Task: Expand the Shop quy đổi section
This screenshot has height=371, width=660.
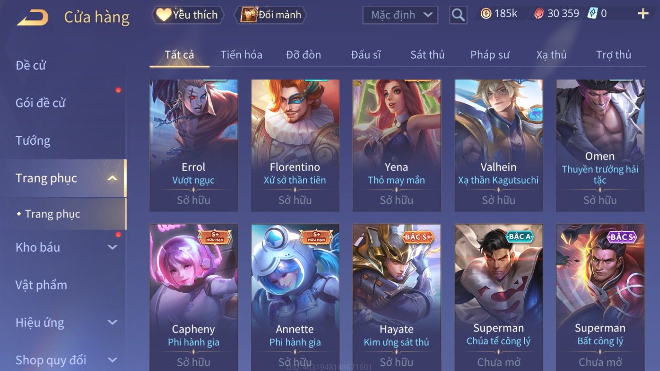Action: [x=113, y=360]
